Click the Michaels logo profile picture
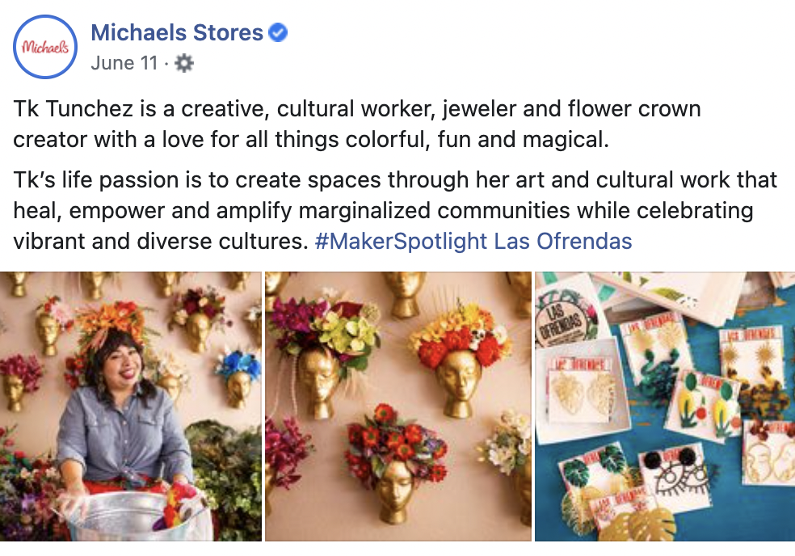 coord(45,46)
